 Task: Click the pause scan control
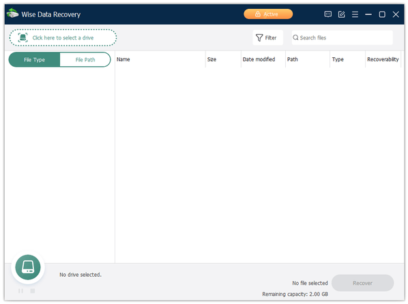coord(21,291)
